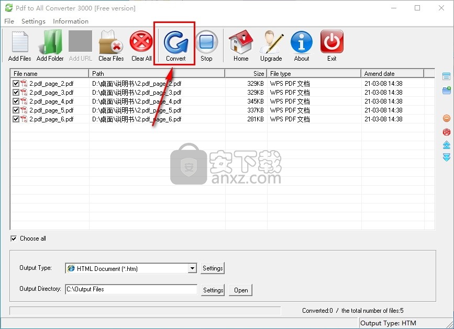
Task: Click the PDF icon of 2.pdf_page_2.pdf
Action: (x=24, y=84)
